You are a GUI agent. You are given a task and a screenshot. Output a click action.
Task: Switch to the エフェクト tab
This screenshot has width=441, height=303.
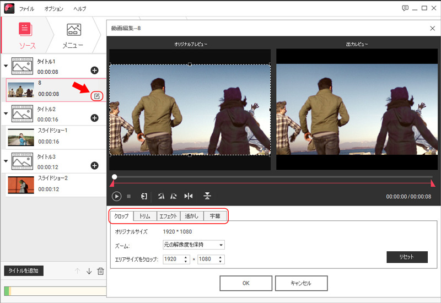(x=168, y=216)
